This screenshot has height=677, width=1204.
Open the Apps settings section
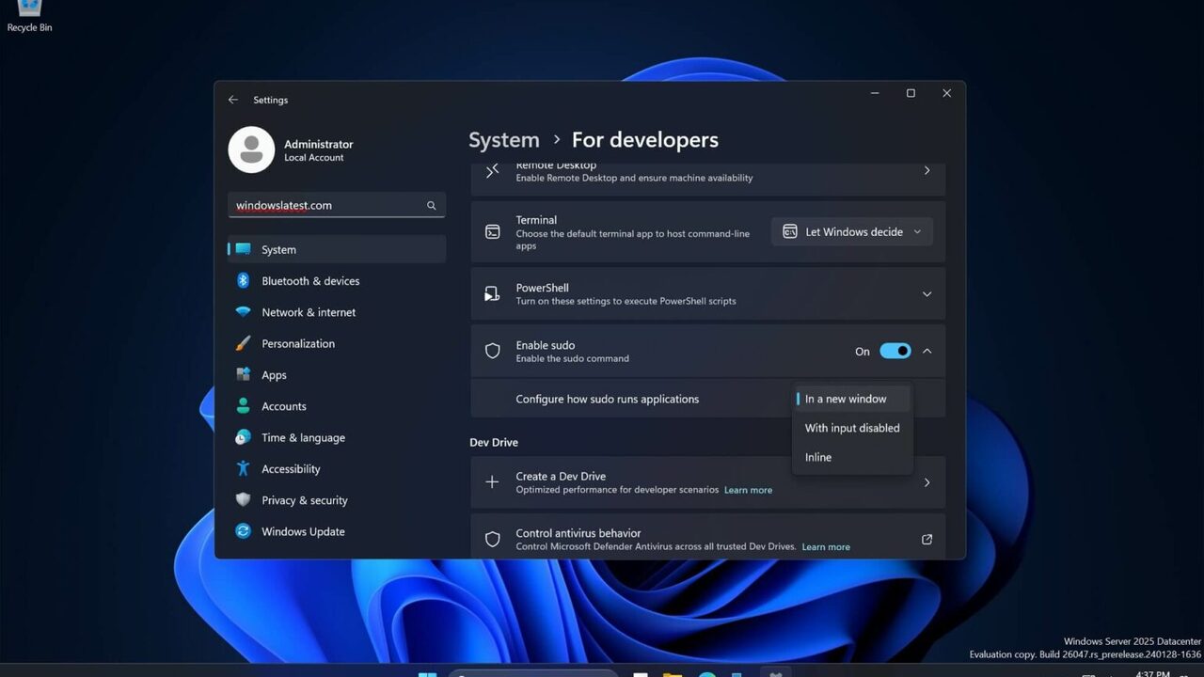274,375
